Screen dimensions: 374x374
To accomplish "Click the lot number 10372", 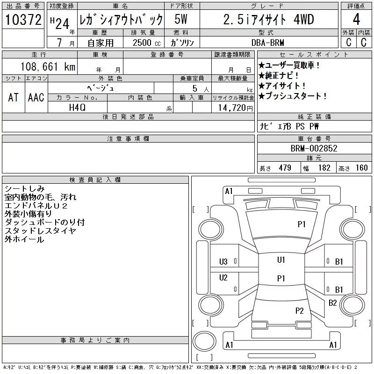I will tap(23, 20).
